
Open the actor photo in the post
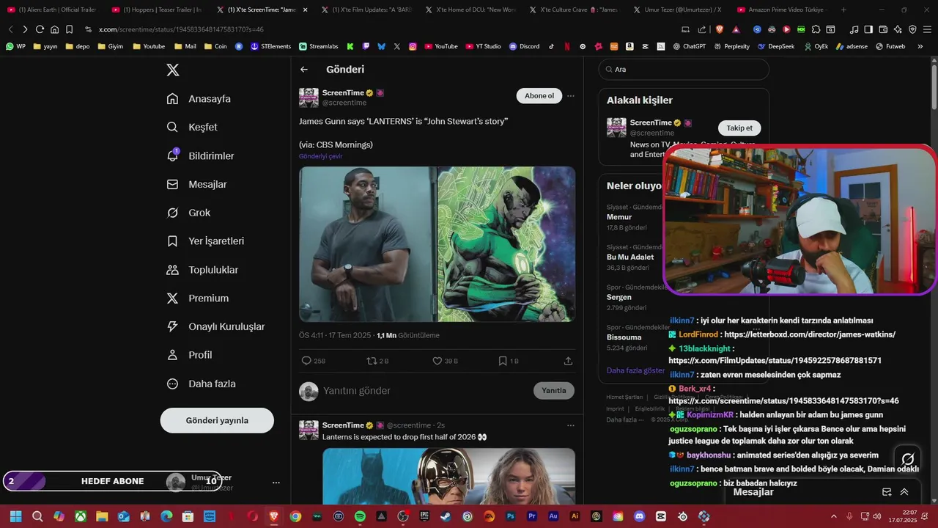[x=367, y=244]
